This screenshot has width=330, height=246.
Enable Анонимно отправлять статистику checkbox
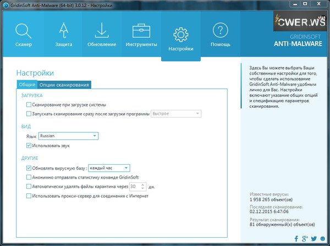[29, 177]
